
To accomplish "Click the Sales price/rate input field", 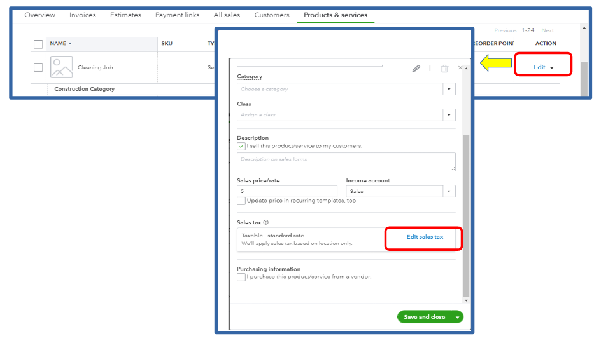I will click(x=286, y=191).
